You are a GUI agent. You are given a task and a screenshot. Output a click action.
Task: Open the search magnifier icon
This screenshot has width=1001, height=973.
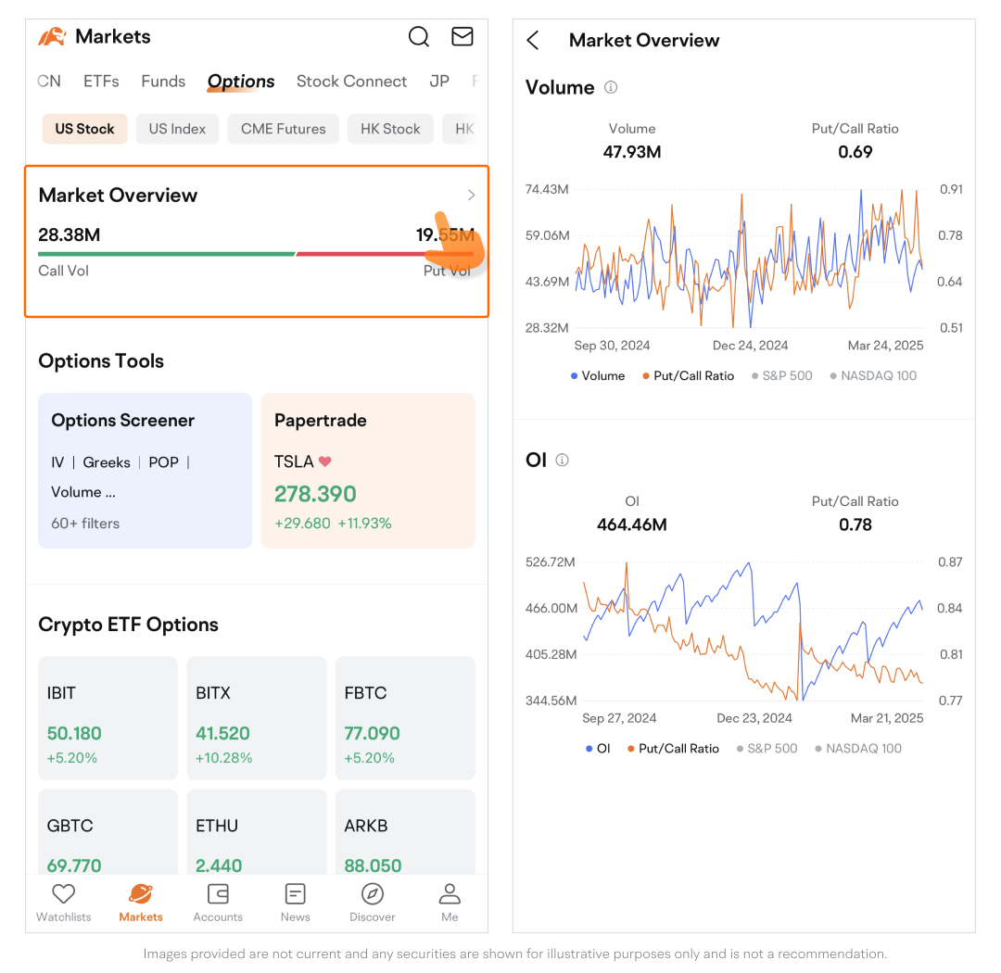tap(419, 37)
